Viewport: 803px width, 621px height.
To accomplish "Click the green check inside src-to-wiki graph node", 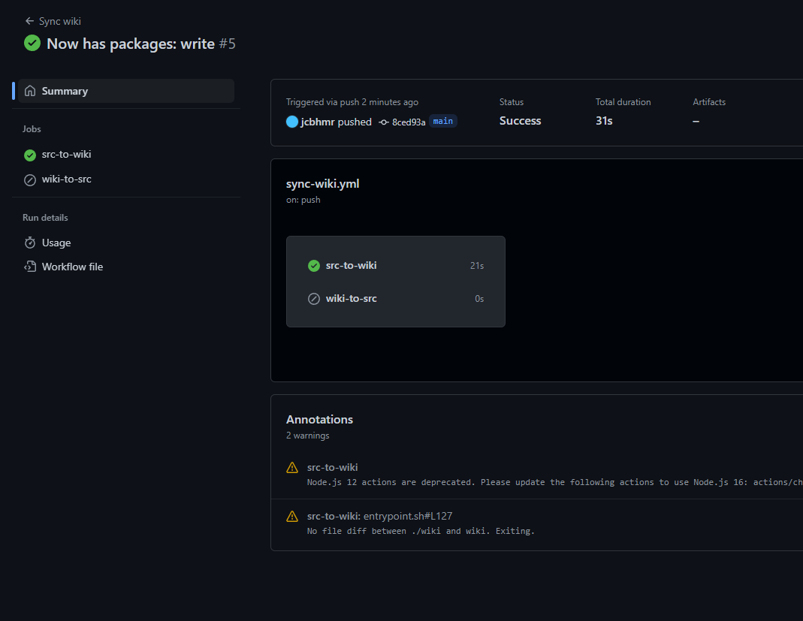I will (313, 265).
